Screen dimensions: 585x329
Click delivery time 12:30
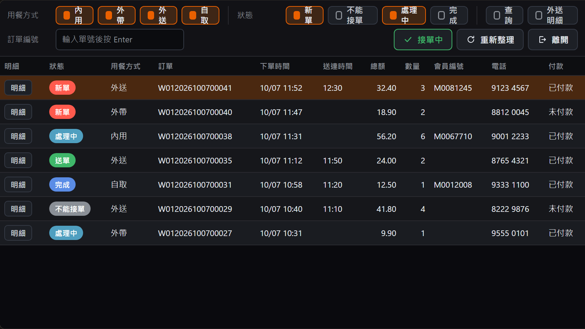coord(332,88)
